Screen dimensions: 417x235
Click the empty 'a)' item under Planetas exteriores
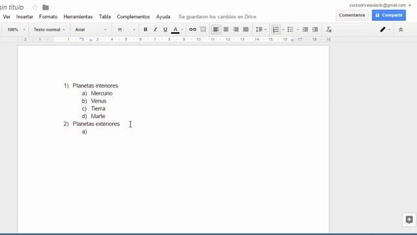pyautogui.click(x=84, y=131)
